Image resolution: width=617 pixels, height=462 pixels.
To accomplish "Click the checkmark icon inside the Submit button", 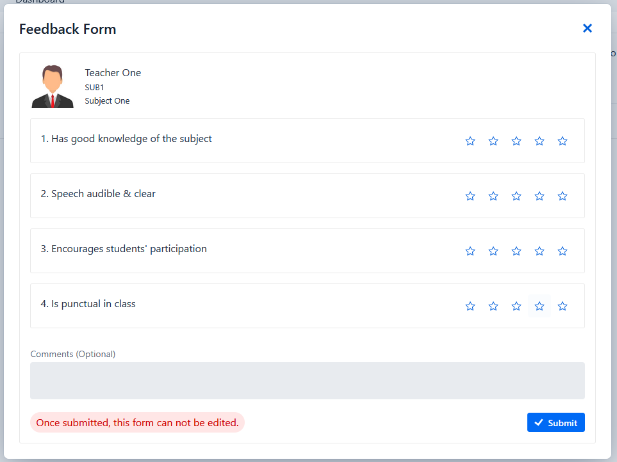I will [539, 422].
